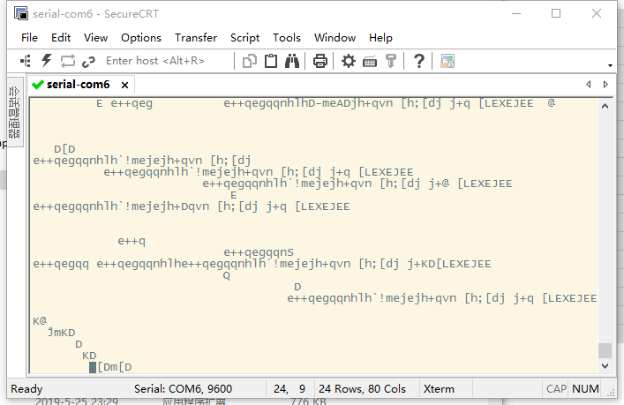Viewport: 624px width, 405px height.
Task: Click the terminal cursor block
Action: [x=93, y=367]
